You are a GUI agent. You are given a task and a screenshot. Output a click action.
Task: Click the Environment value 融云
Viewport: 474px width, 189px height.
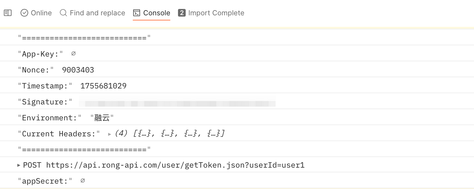pos(102,118)
